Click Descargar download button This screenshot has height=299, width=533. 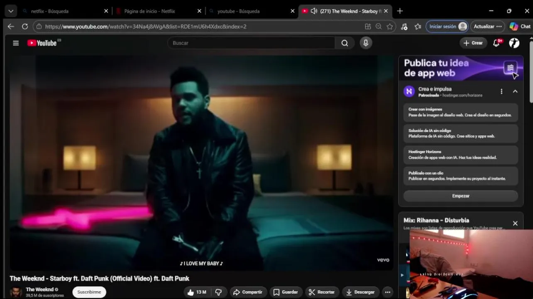coord(361,292)
